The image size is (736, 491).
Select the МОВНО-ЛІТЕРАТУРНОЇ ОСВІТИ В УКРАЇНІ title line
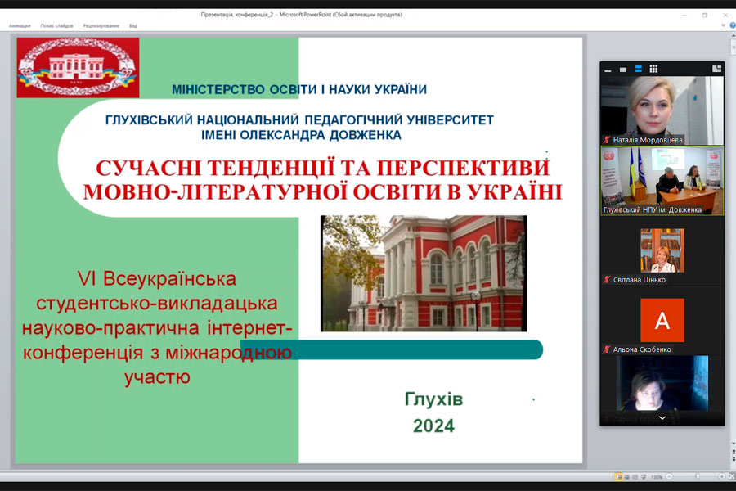tap(322, 192)
